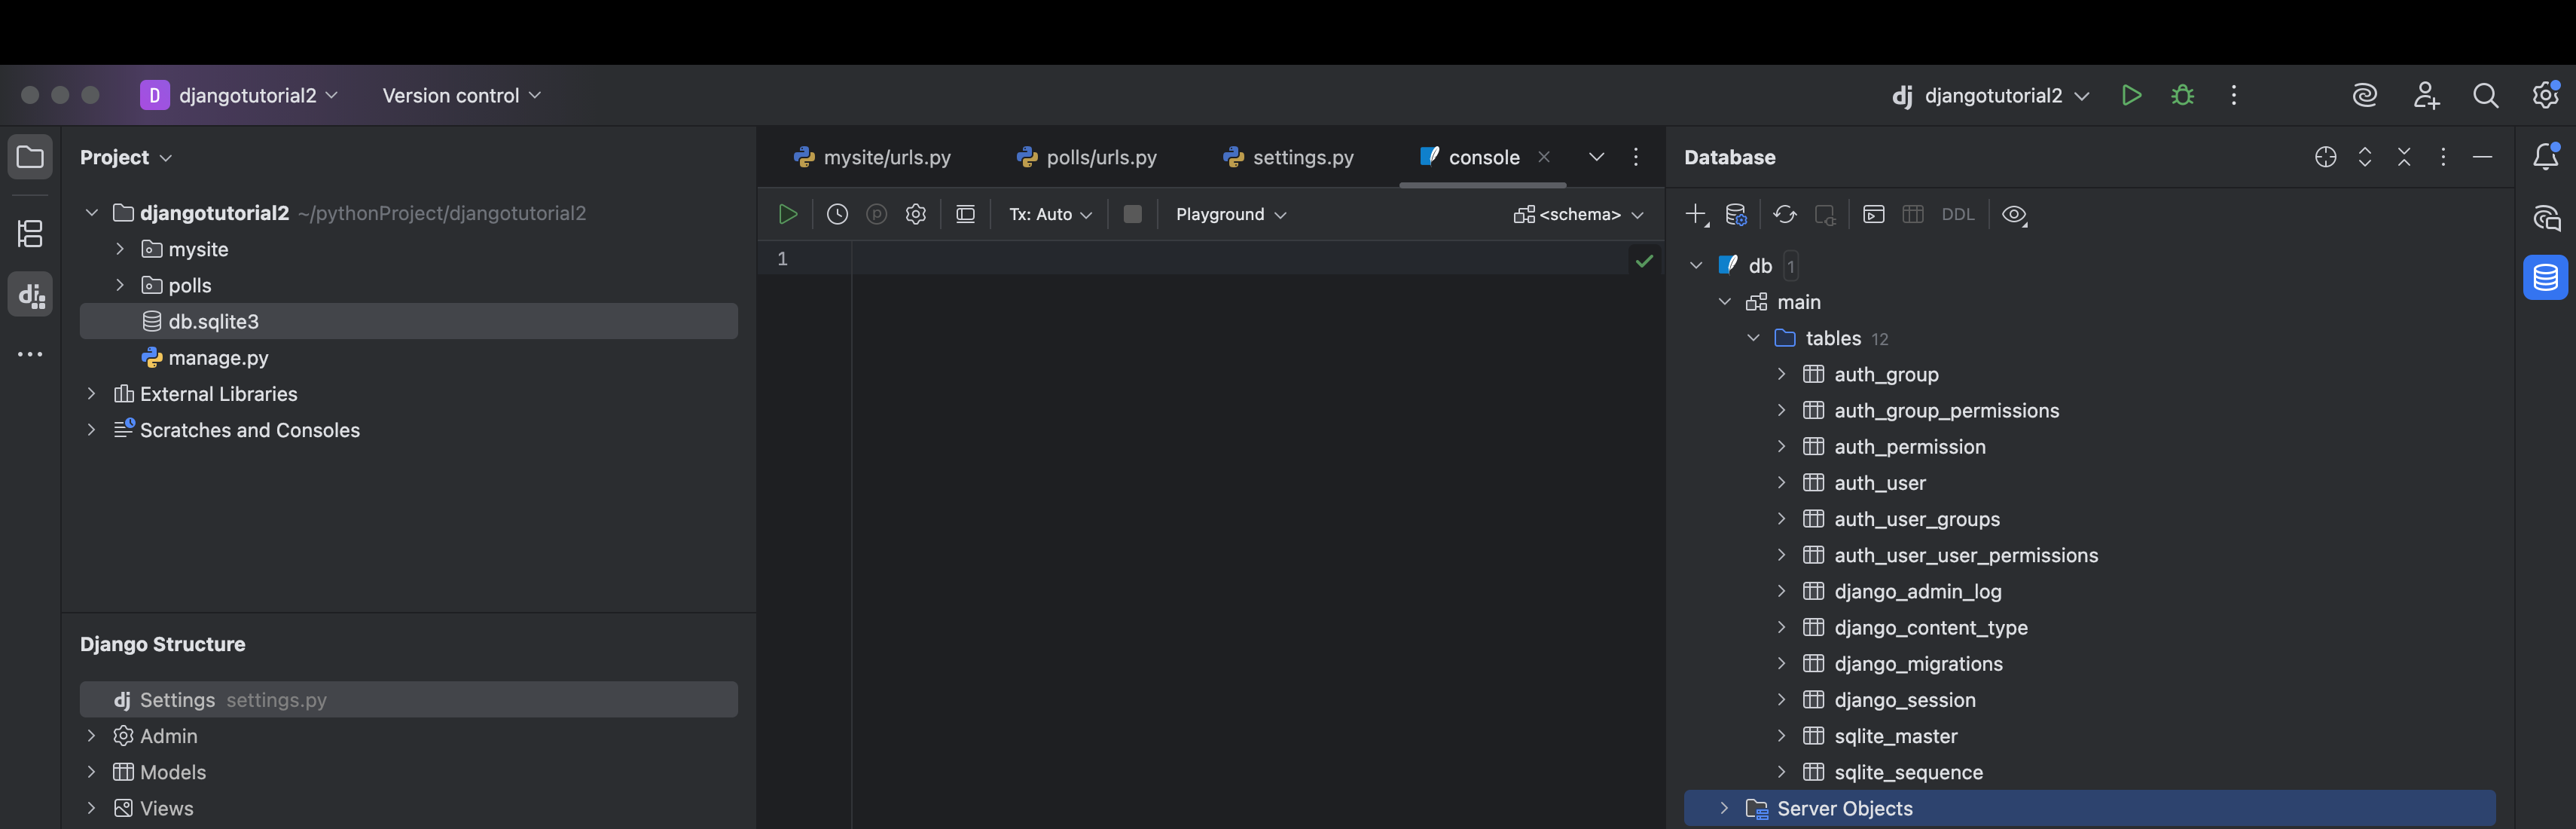Expand the auth_user table
The height and width of the screenshot is (829, 2576).
pos(1781,483)
